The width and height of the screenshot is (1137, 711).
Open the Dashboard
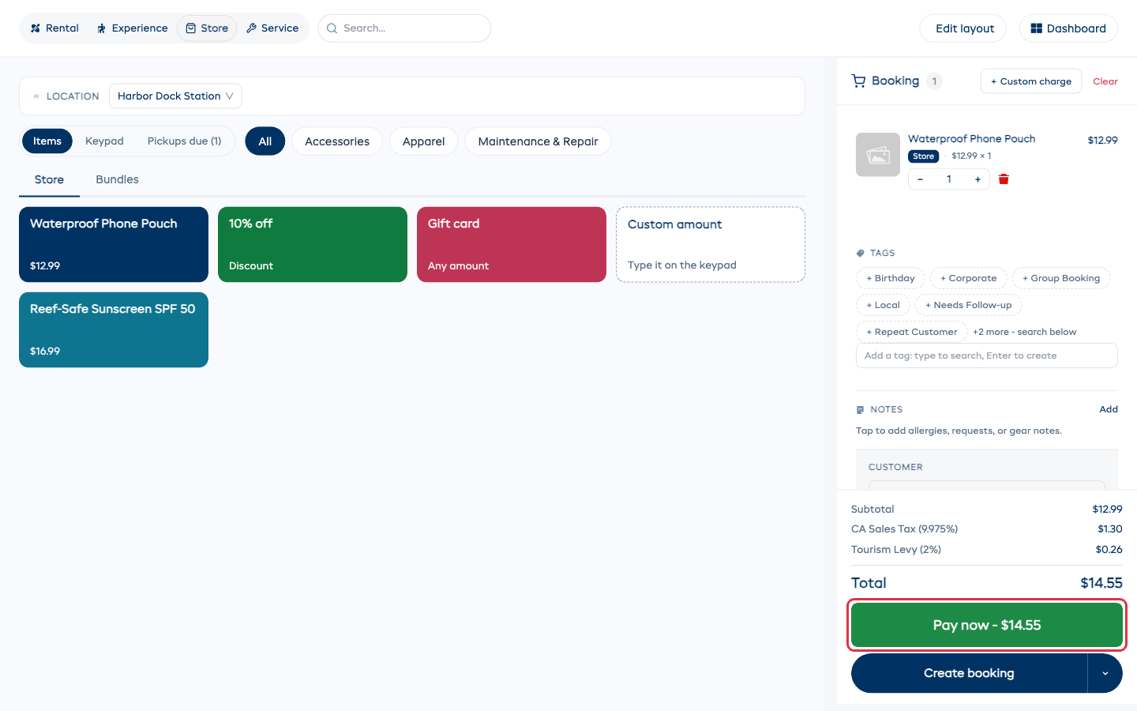click(1068, 28)
